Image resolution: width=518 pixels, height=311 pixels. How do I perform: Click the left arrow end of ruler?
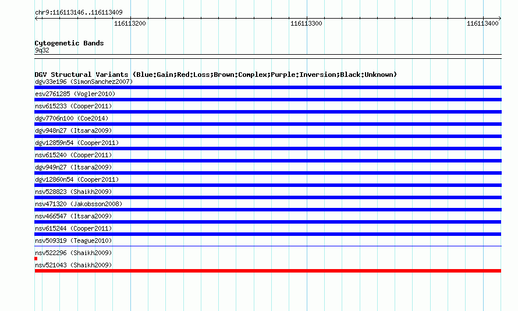tap(36, 18)
